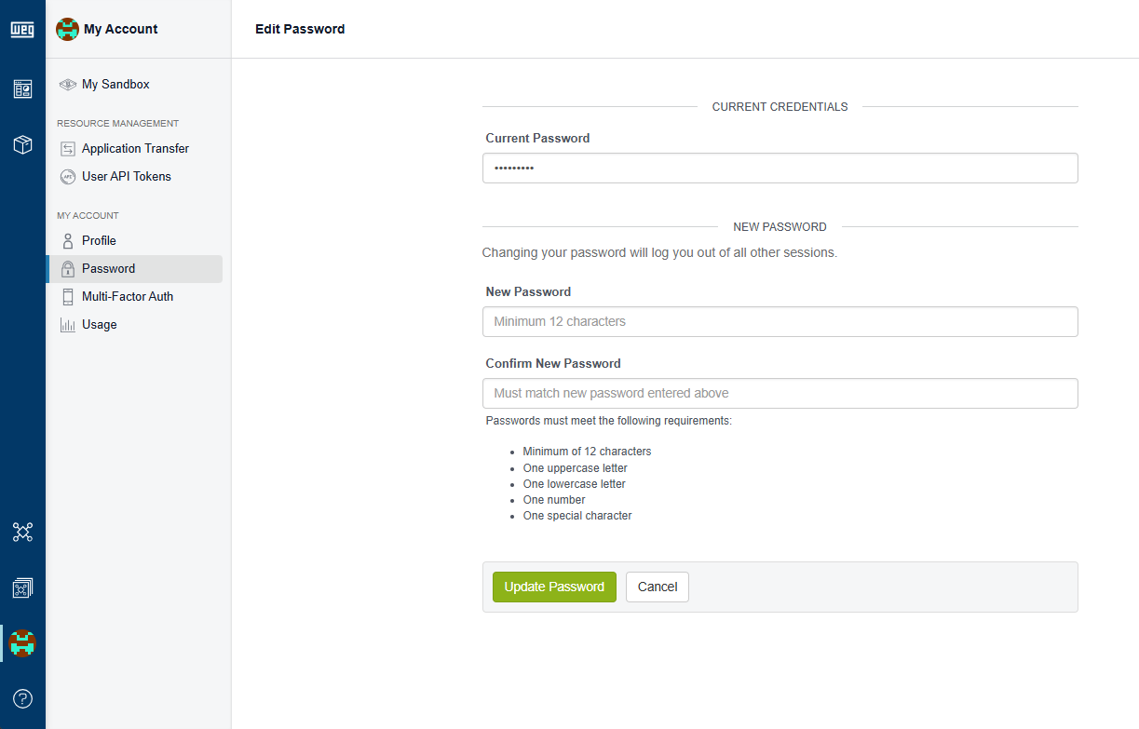Click the Confirm New Password field
The width and height of the screenshot is (1139, 729).
tap(780, 394)
